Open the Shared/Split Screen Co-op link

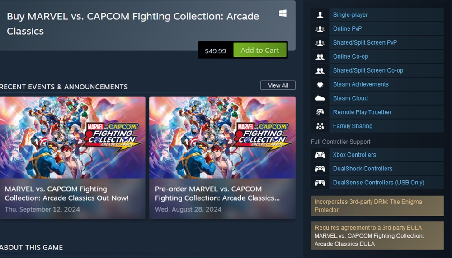pyautogui.click(x=368, y=70)
